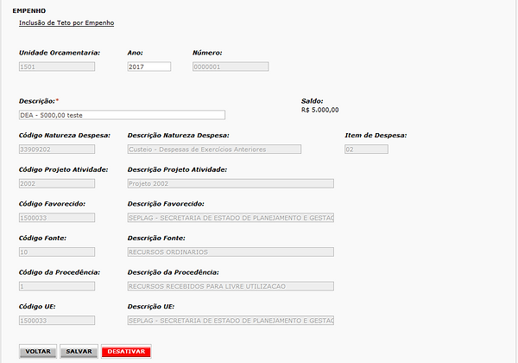Screen dimensions: 518x363
Task: Select the Descrição Natureza Despesa field
Action: click(x=214, y=150)
